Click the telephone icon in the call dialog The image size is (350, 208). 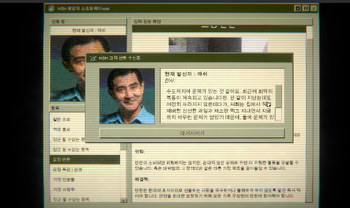coord(92,58)
